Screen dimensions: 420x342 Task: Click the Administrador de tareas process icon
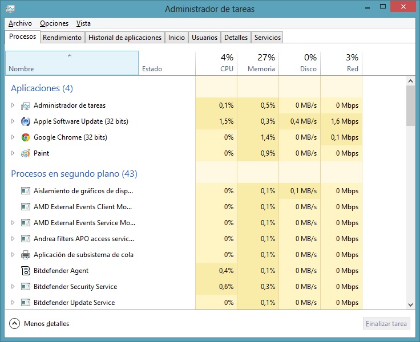tap(25, 105)
